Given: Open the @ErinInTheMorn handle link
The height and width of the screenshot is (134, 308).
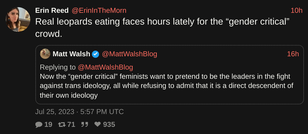Looking at the screenshot, I should pos(99,10).
